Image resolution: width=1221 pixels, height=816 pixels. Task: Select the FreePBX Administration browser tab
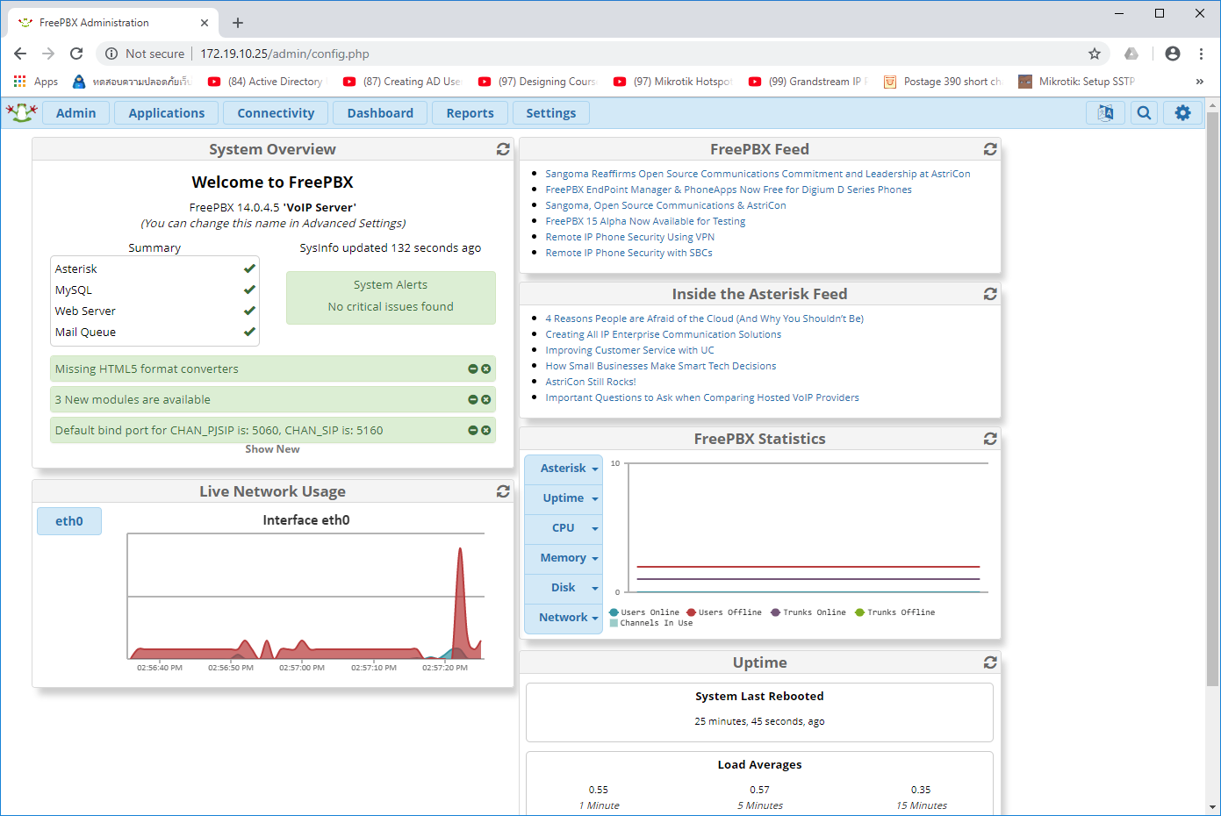pos(113,23)
